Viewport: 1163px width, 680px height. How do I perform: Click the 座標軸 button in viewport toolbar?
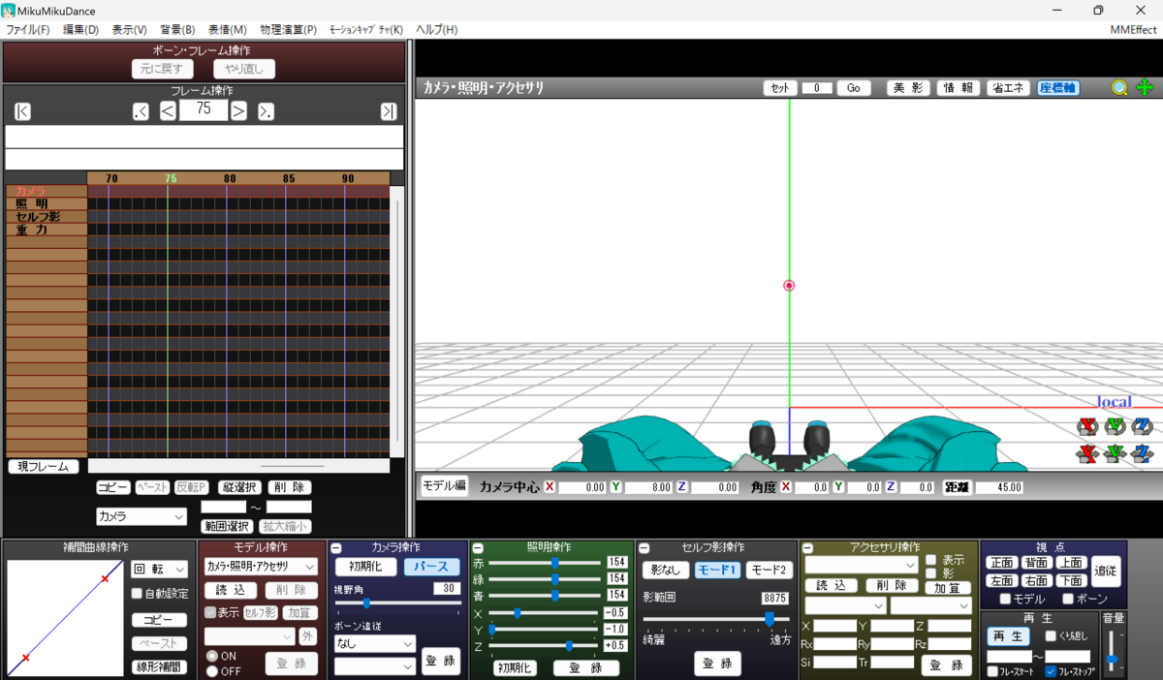click(x=1058, y=87)
